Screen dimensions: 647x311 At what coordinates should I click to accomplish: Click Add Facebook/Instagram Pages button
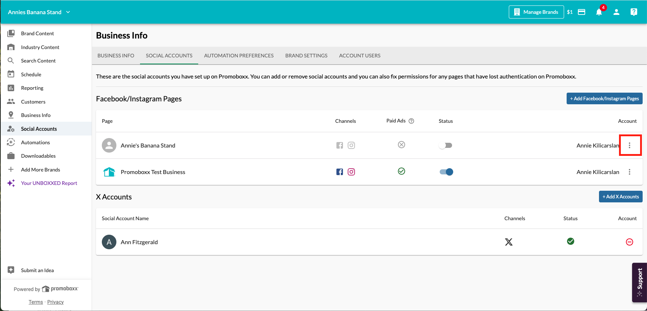[x=604, y=98]
